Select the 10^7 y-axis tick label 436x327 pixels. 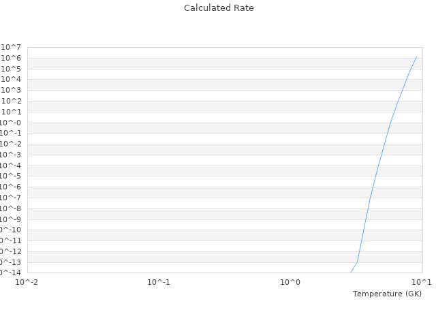(11, 47)
